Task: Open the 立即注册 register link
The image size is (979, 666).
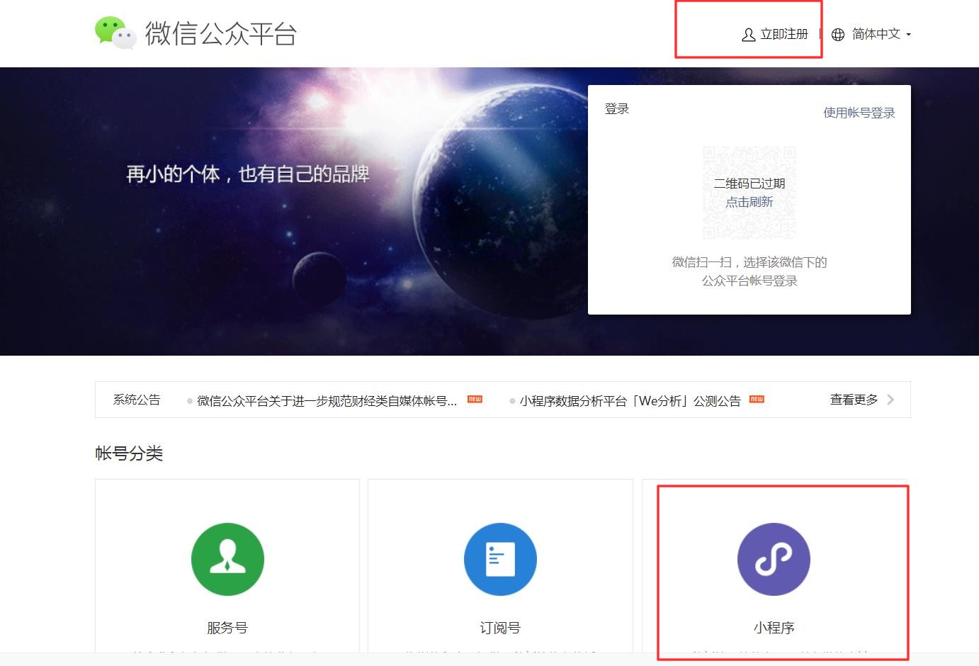Action: point(784,34)
